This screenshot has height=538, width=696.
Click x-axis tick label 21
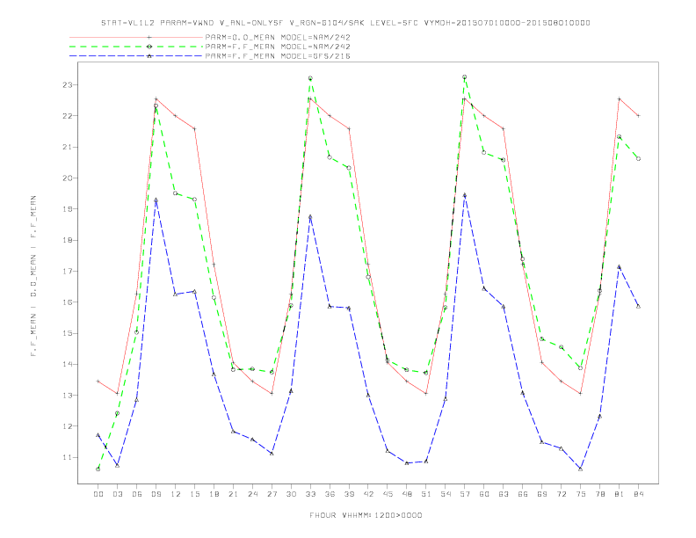(x=233, y=494)
